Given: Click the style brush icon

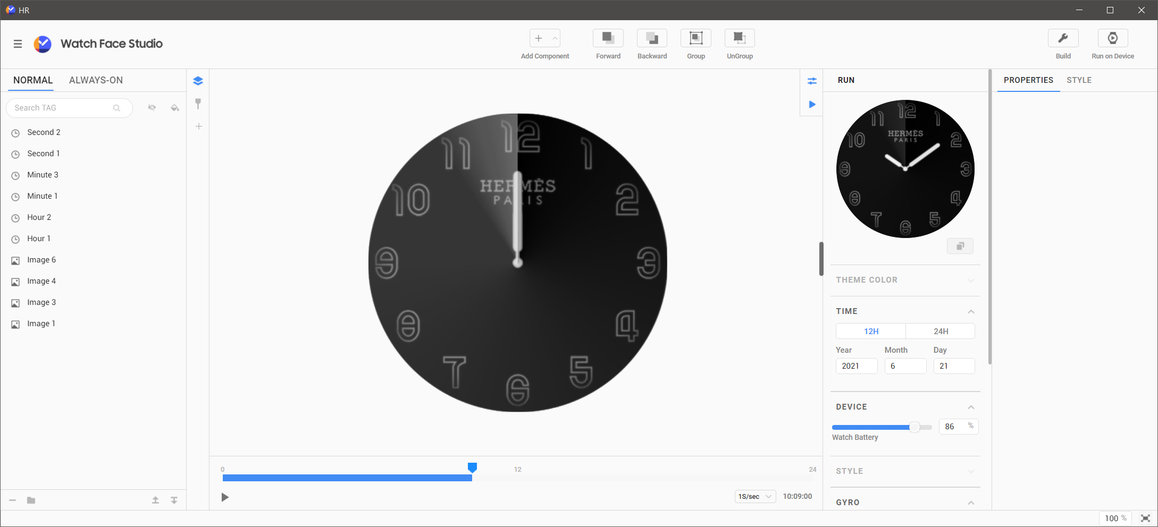Looking at the screenshot, I should tap(198, 104).
